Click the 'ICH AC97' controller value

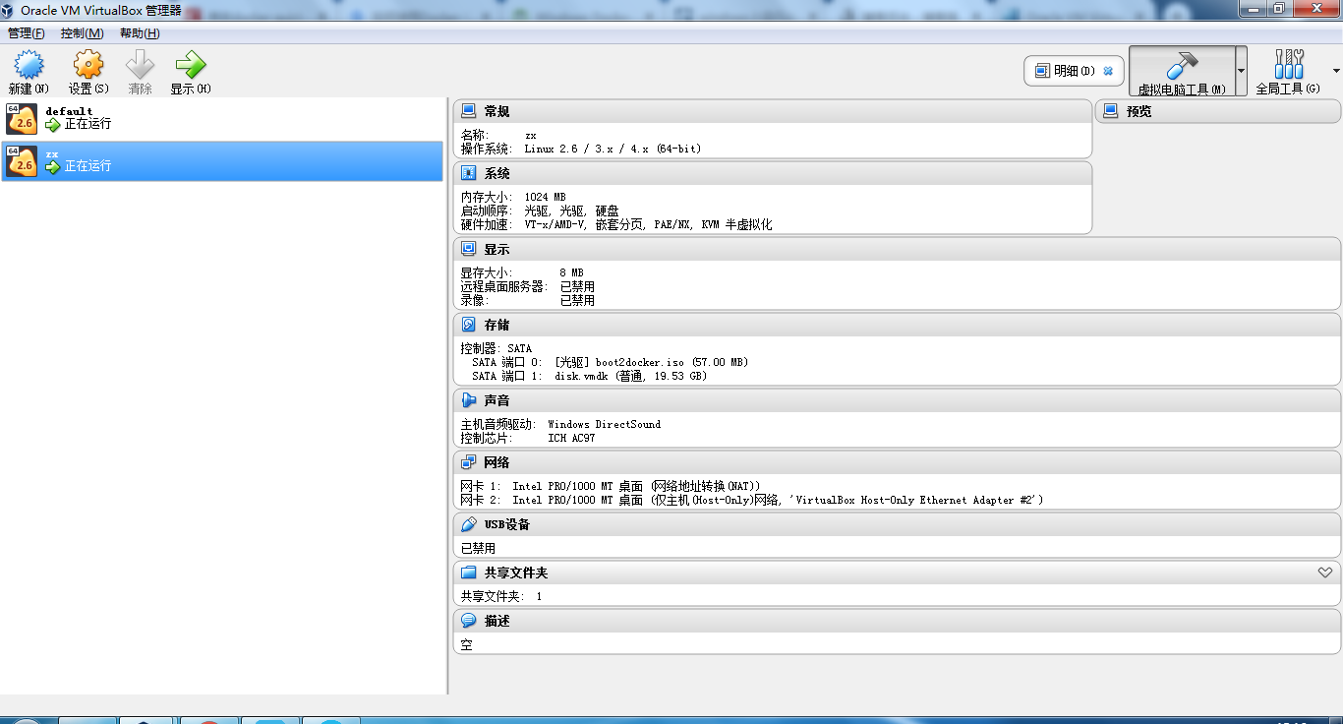click(571, 438)
